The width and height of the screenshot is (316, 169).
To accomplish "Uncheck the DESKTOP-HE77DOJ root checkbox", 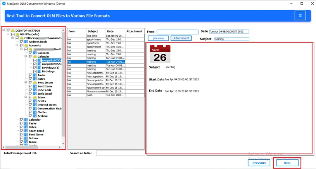I will (8, 31).
